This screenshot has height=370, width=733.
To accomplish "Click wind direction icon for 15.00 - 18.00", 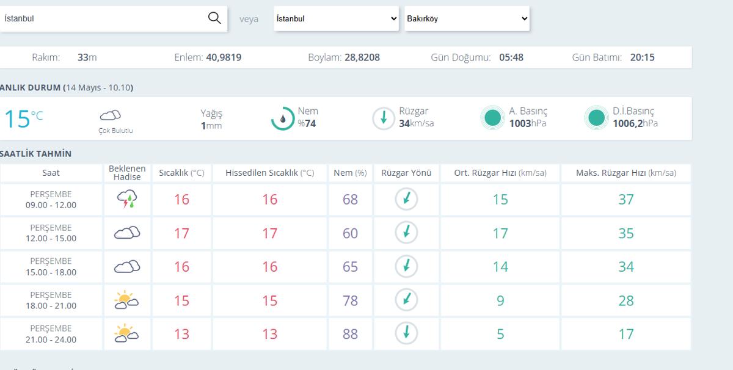I will (406, 266).
